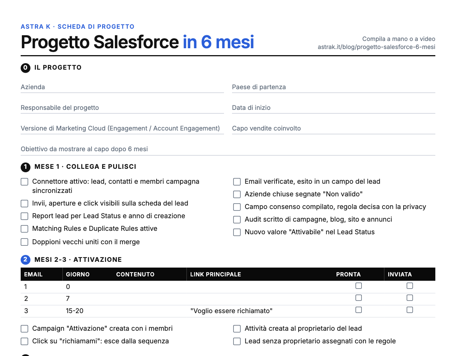Select the Responsabile del progetto field
The image size is (456, 356).
coord(122,108)
